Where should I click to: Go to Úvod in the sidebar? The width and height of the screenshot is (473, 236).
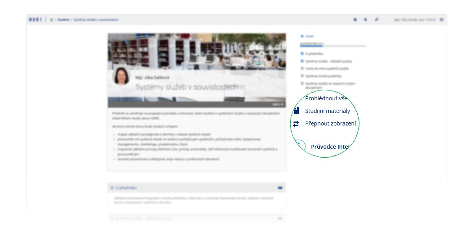[x=309, y=36]
